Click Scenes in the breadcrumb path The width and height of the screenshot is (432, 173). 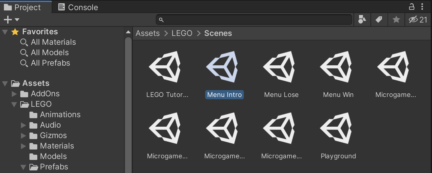pyautogui.click(x=218, y=33)
